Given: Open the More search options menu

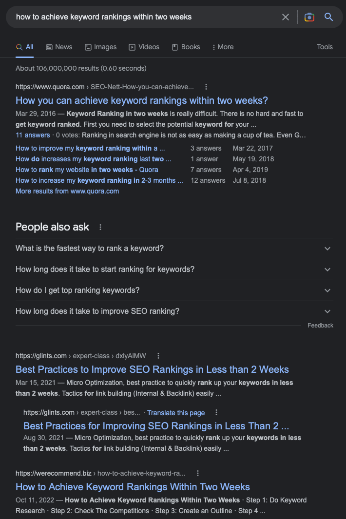Looking at the screenshot, I should tap(223, 47).
